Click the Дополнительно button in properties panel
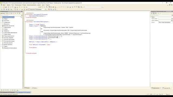The width and height of the screenshot is (173, 97). 155,88
